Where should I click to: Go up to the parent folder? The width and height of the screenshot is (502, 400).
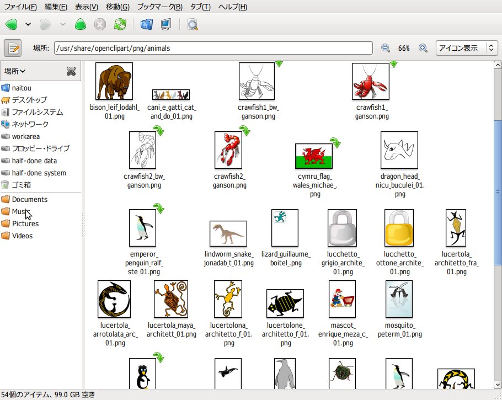(81, 24)
